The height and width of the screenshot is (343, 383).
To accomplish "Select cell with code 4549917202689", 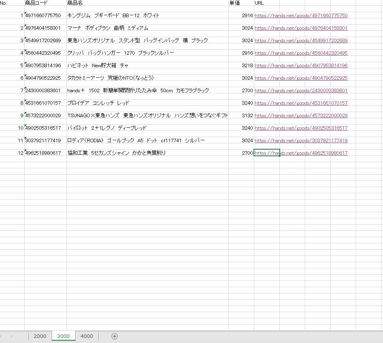I will coord(45,40).
